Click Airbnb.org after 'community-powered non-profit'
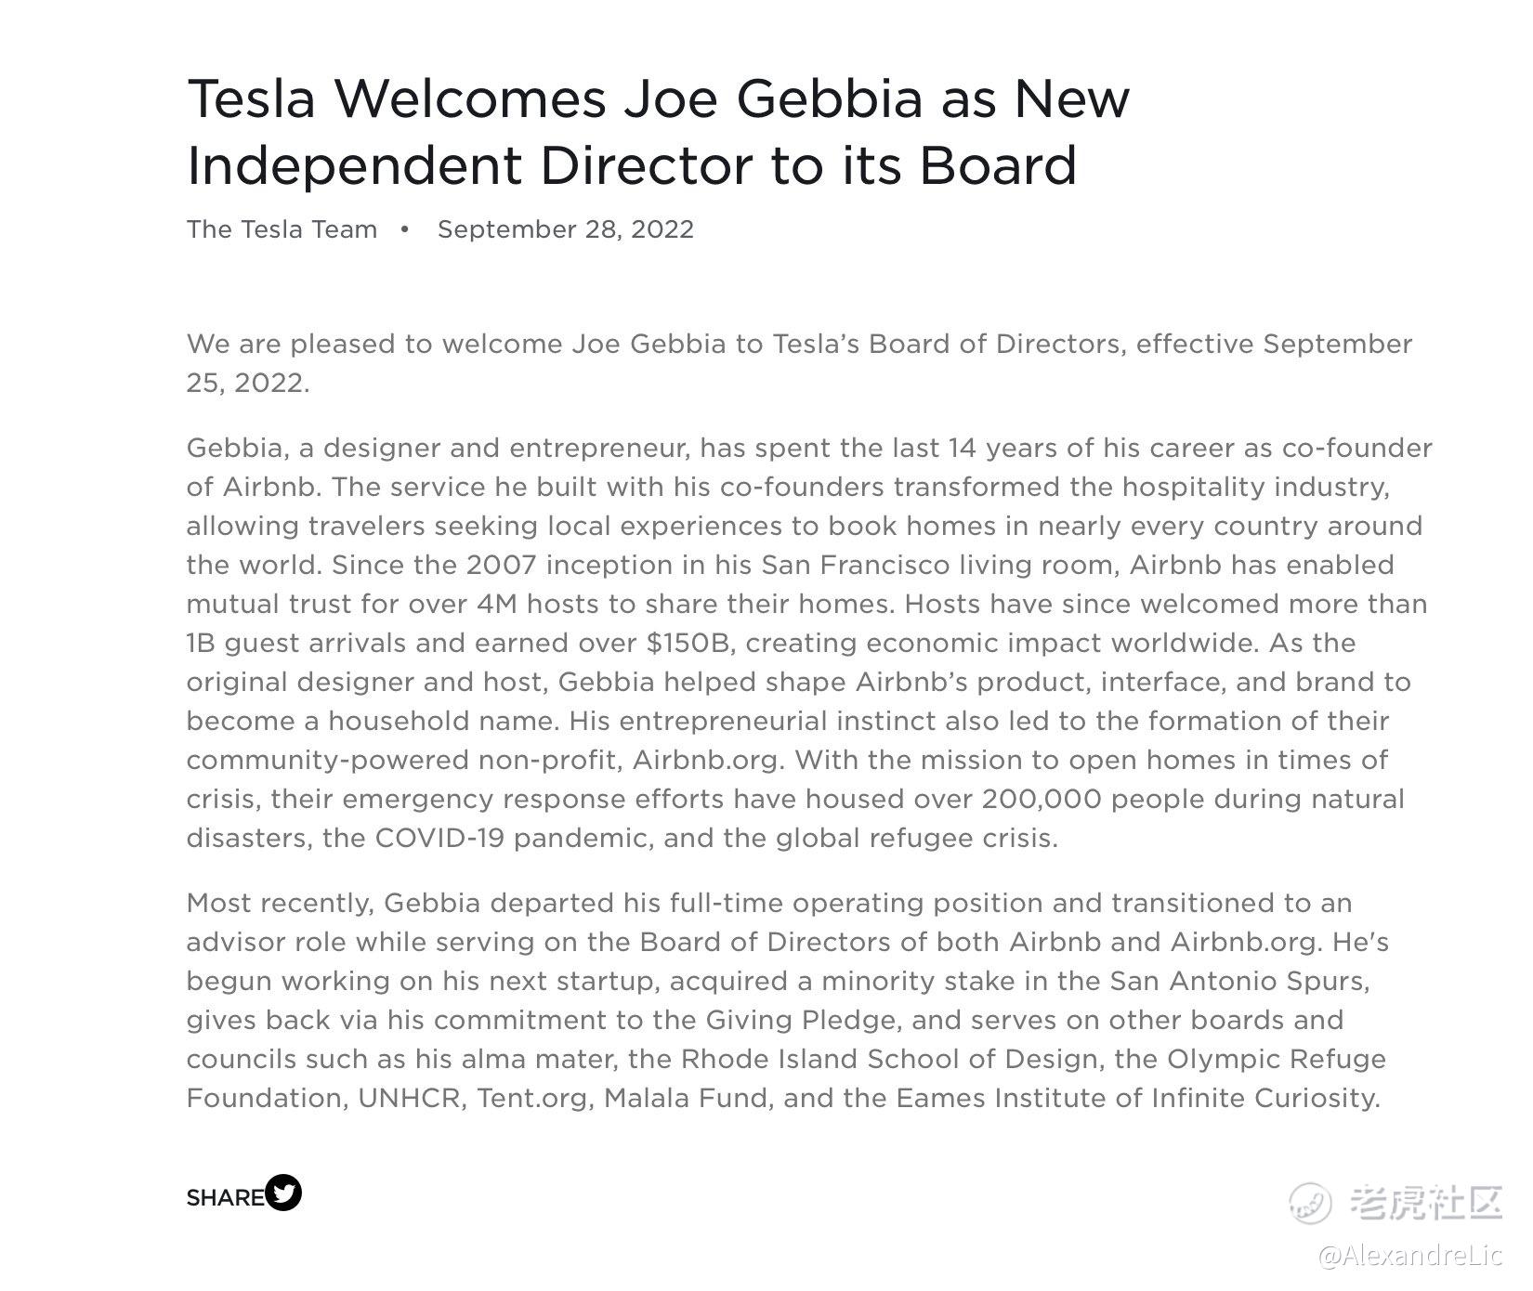The image size is (1533, 1291). 708,761
